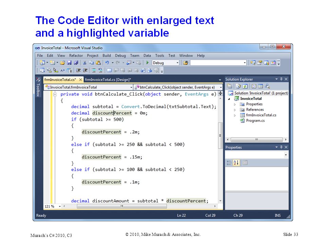Click View Designer icon in Solution Explorer

260,86
